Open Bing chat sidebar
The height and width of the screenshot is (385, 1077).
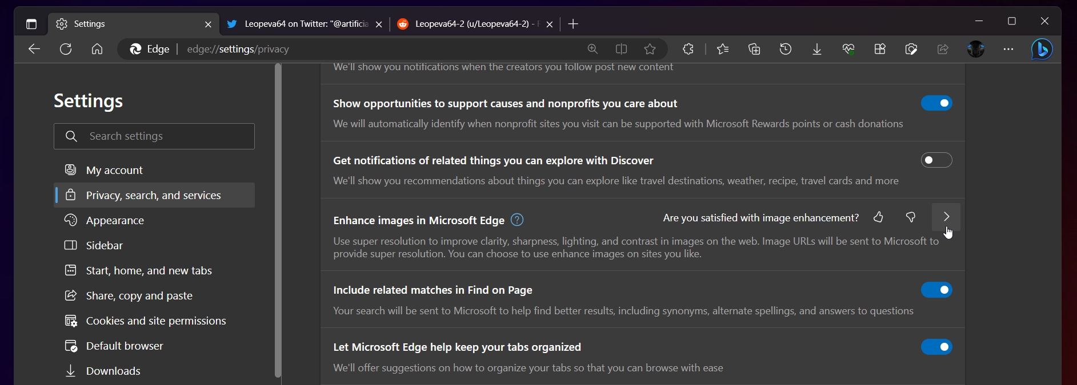coord(1042,49)
